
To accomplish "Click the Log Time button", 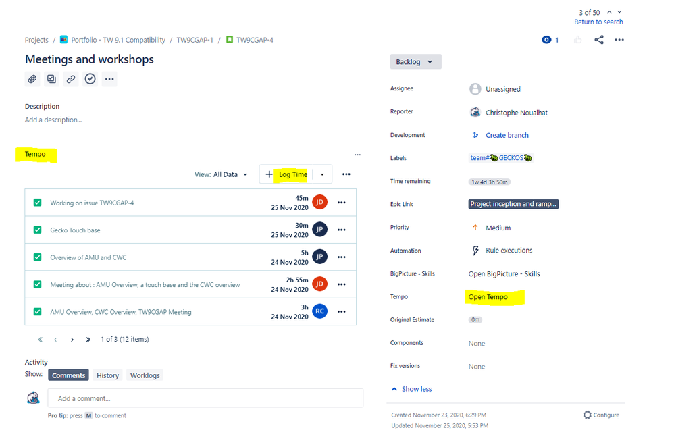I will pyautogui.click(x=287, y=175).
